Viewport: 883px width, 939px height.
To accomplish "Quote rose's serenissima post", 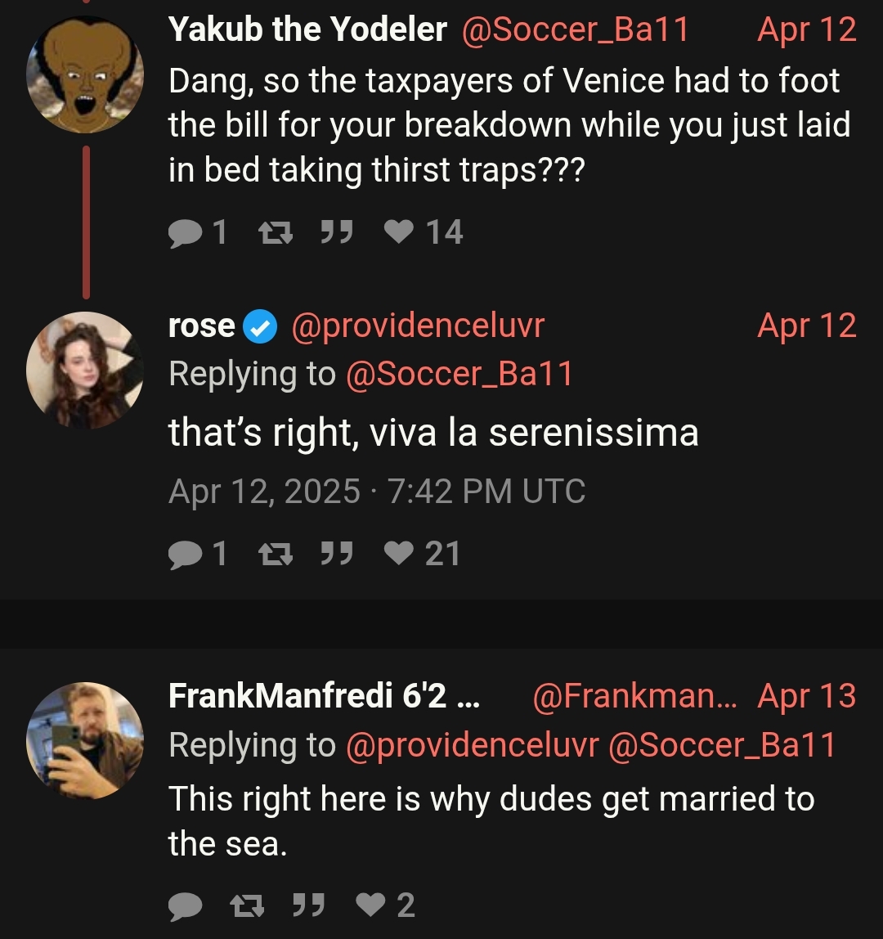I will 336,555.
